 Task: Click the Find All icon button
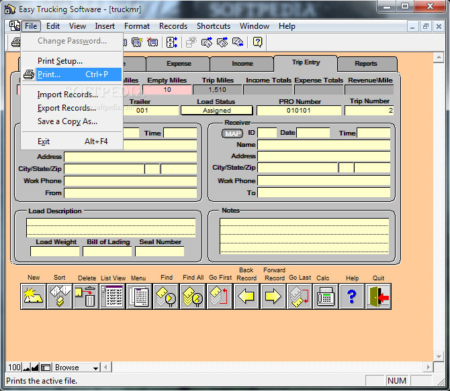click(193, 296)
